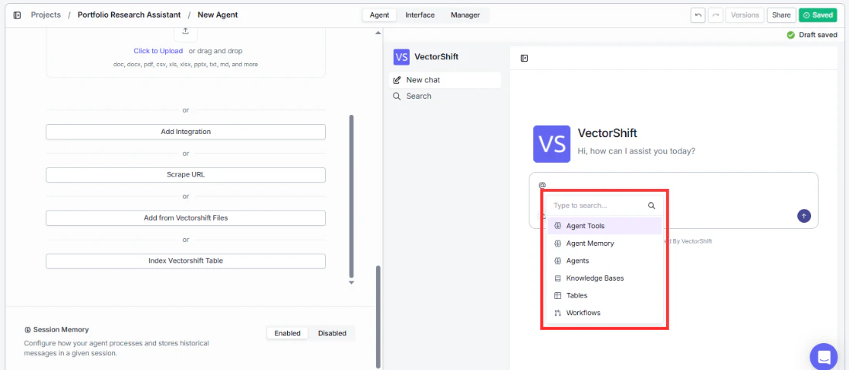Viewport: 849px width, 370px height.
Task: Click the magnifier icon in mention search
Action: [651, 206]
